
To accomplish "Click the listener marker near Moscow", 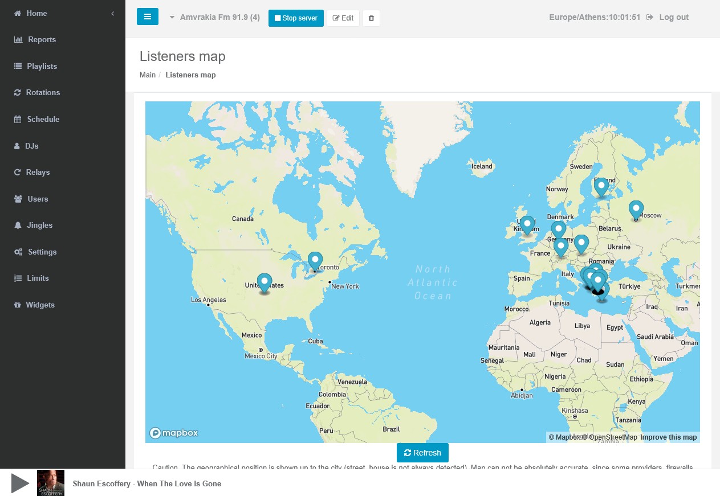I will pyautogui.click(x=636, y=209).
